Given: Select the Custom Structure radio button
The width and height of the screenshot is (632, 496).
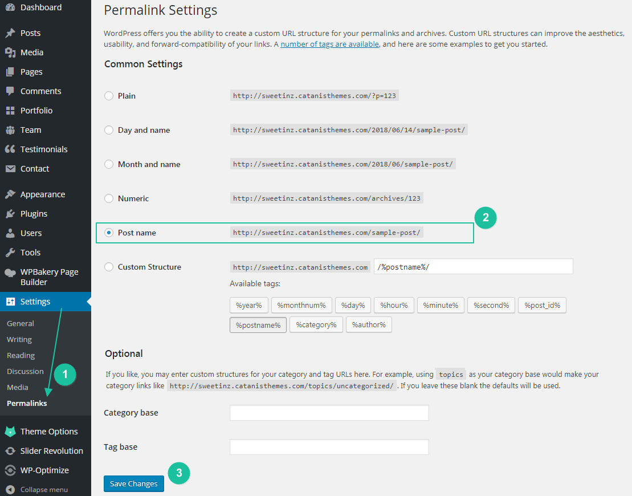Looking at the screenshot, I should coord(109,267).
